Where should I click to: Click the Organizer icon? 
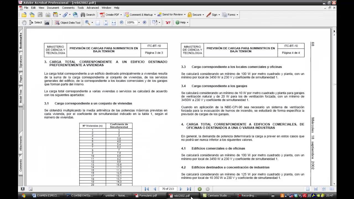55,15
